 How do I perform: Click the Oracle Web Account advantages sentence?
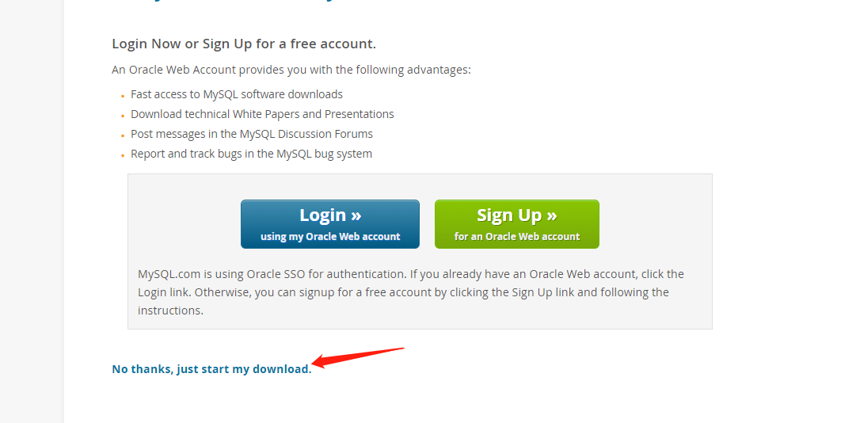(291, 70)
